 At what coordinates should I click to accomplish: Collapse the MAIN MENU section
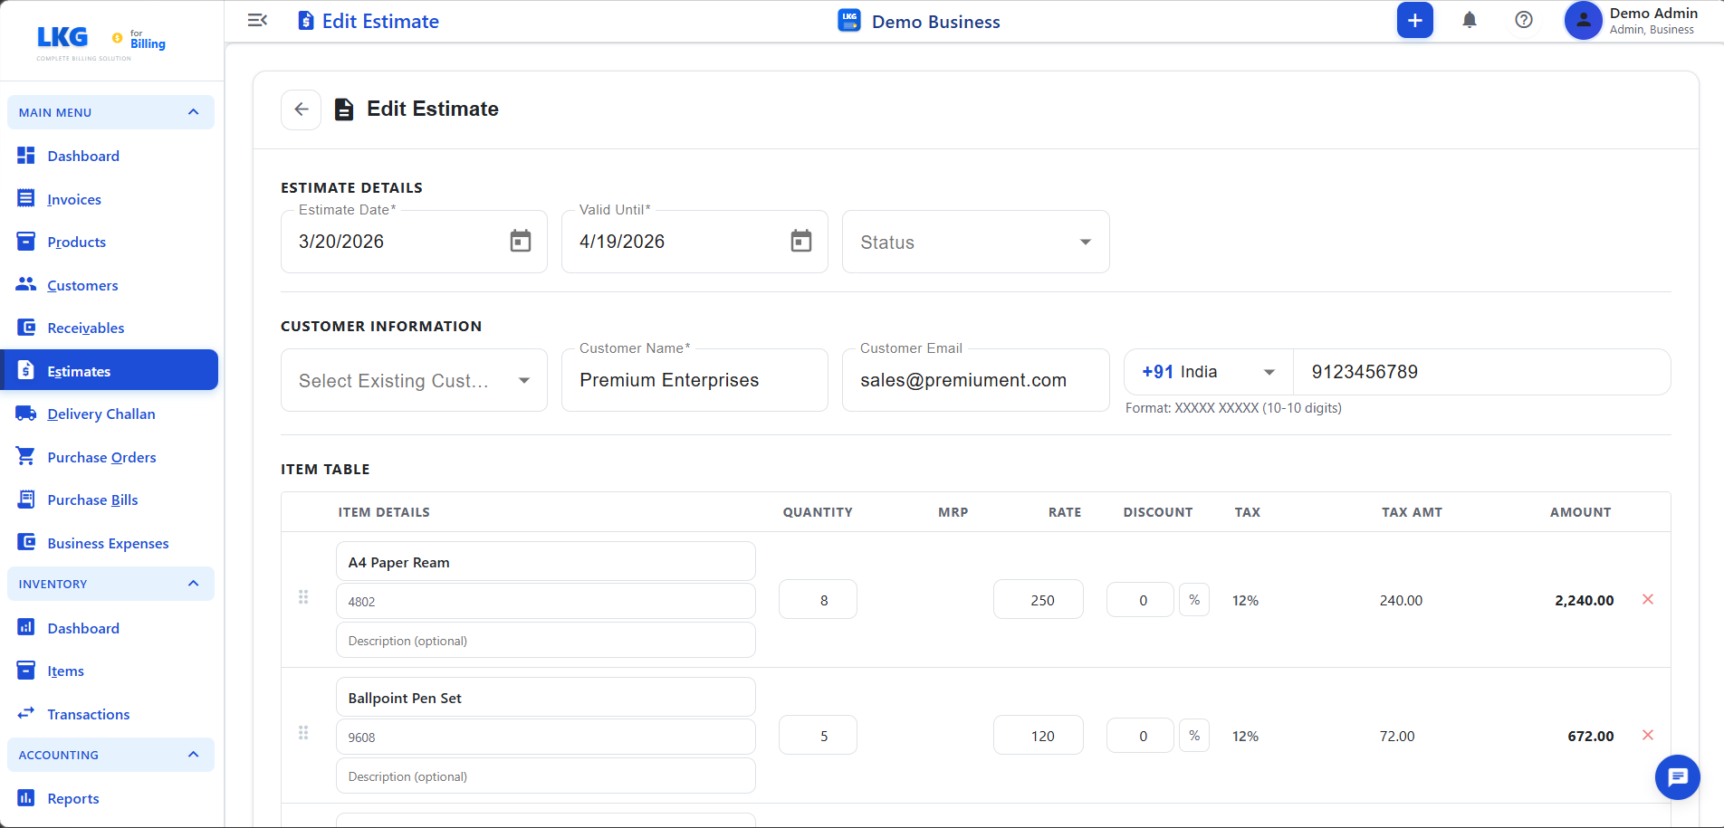tap(110, 112)
